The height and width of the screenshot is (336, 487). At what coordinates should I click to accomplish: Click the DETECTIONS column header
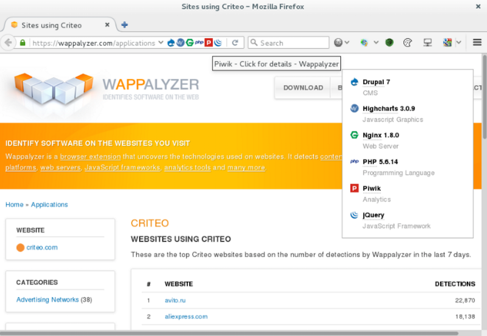[x=455, y=284]
